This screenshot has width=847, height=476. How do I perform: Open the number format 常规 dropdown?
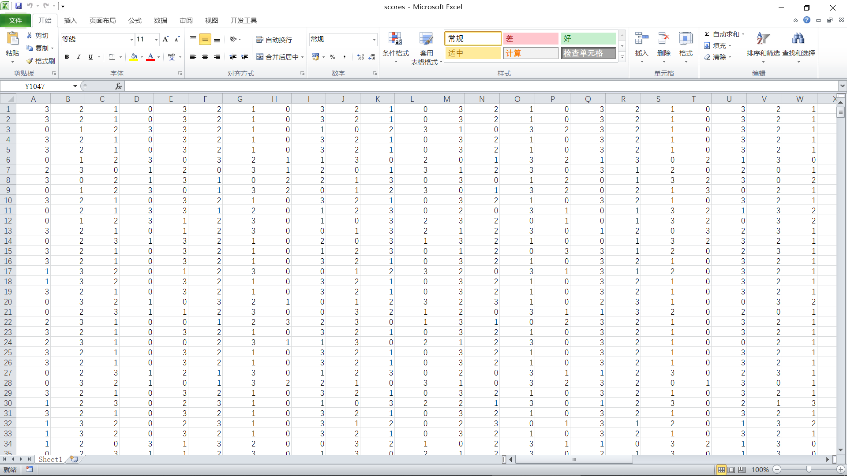(374, 40)
